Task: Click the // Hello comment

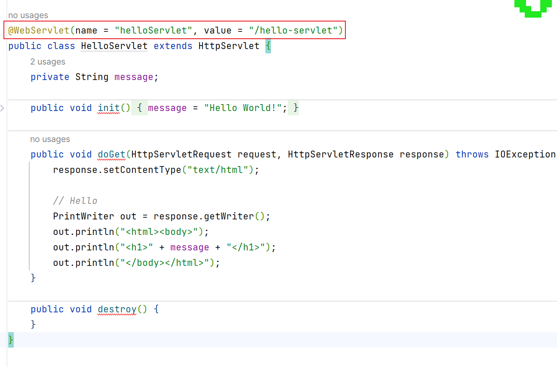Action: point(75,201)
